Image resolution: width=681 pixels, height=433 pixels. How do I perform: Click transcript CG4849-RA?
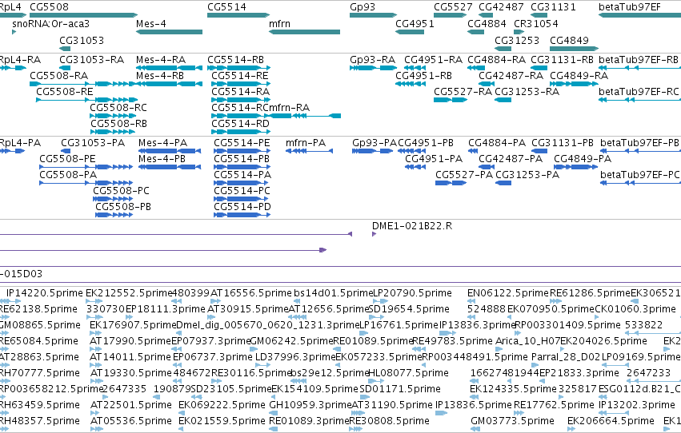click(579, 75)
